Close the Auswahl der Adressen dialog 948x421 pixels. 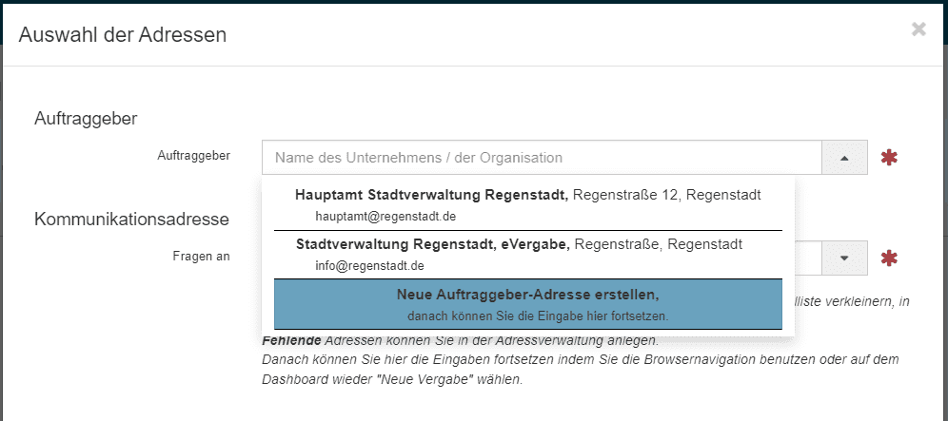point(918,29)
